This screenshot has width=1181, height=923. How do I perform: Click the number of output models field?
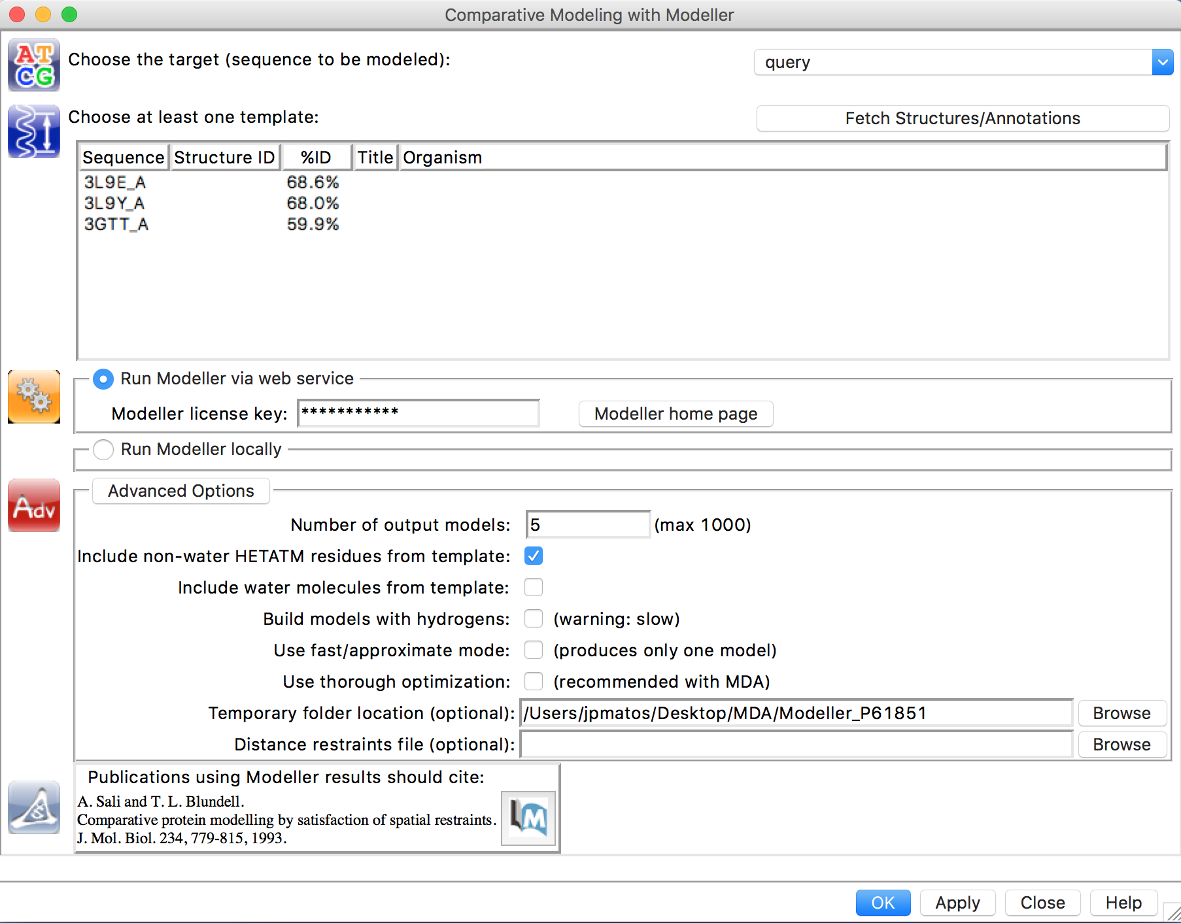tap(588, 525)
